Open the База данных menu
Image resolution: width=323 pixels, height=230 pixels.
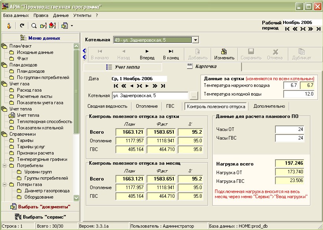pyautogui.click(x=16, y=15)
